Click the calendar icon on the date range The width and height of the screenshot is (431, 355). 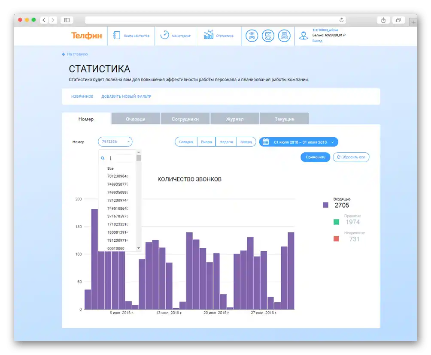(x=265, y=141)
